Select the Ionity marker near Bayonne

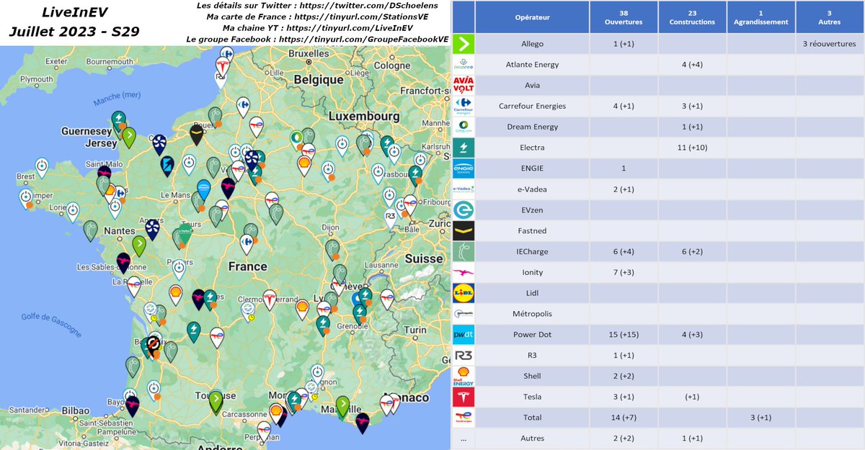pyautogui.click(x=133, y=405)
